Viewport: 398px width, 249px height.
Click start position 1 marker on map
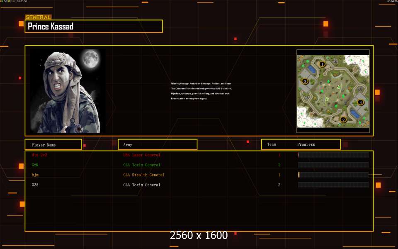(x=322, y=64)
